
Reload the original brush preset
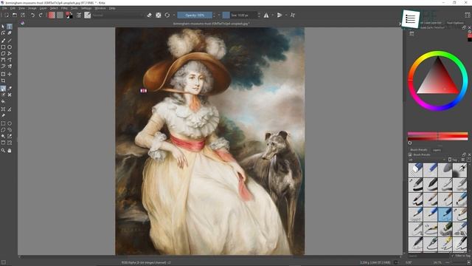(x=167, y=15)
